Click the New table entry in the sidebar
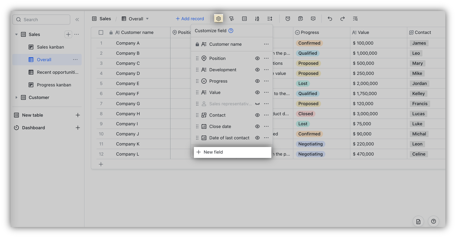 coord(32,115)
